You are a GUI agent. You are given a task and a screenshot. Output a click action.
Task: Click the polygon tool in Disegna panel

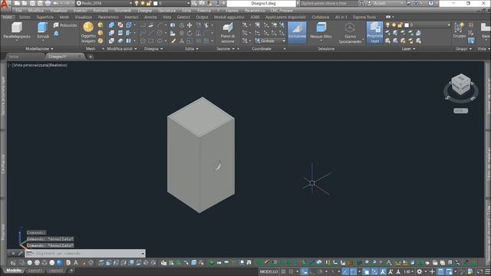pyautogui.click(x=143, y=41)
